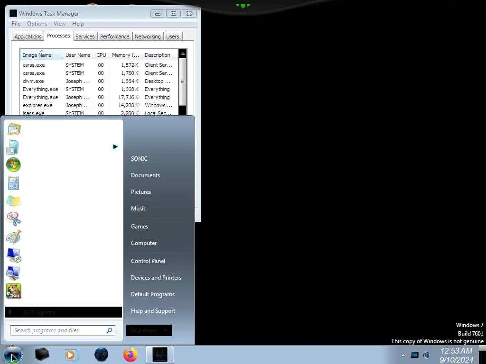This screenshot has height=364, width=486.
Task: Open Music from Start menu
Action: 139,209
